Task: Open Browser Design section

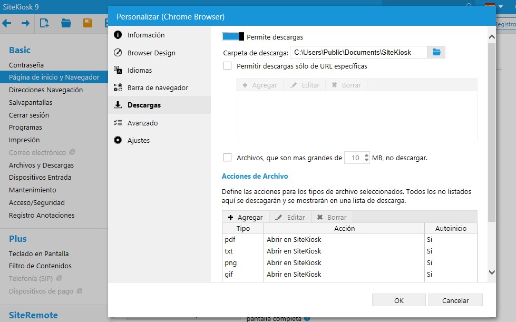Action: click(x=151, y=53)
